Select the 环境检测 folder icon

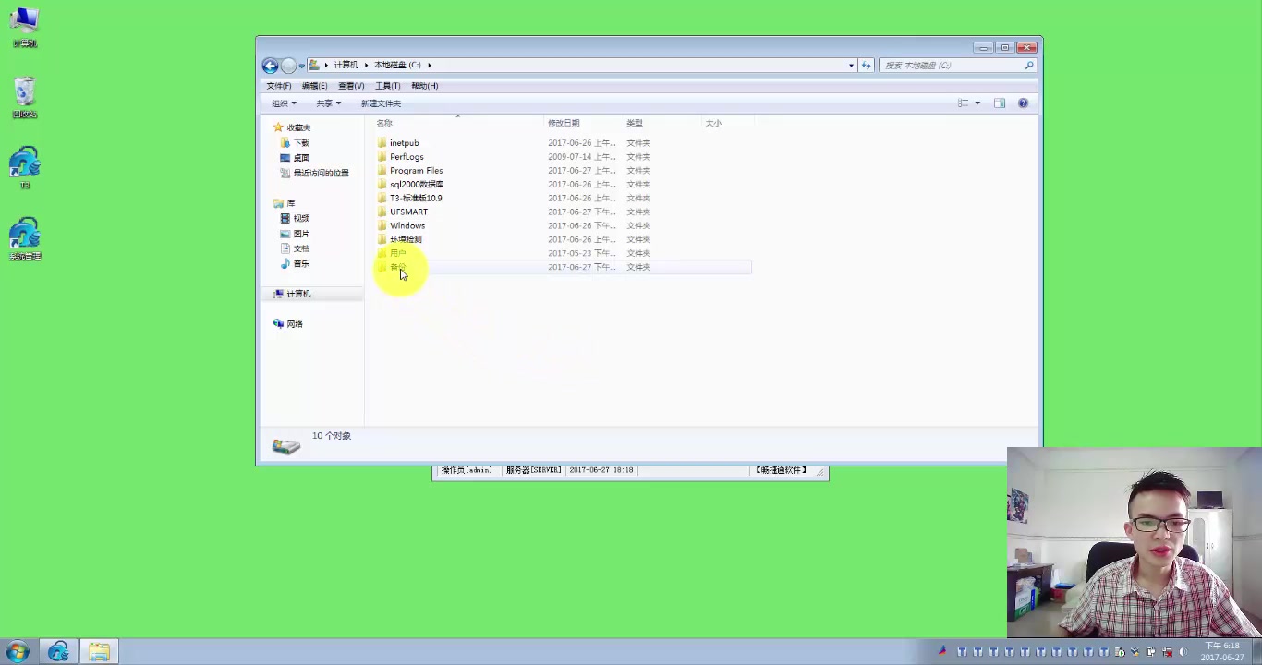[x=382, y=239]
